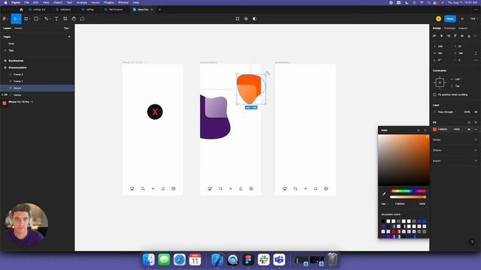481x270 pixels.
Task: Click the Align left icon
Action: tap(434, 36)
